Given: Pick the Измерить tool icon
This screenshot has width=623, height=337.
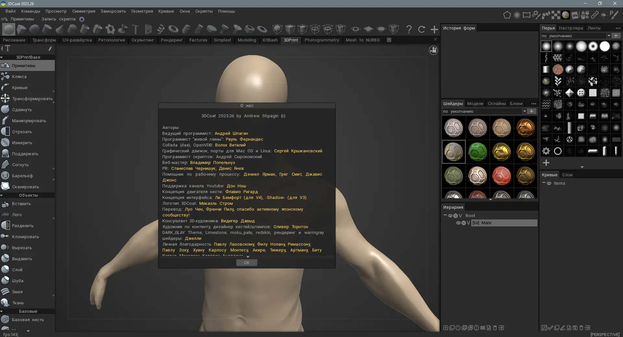Looking at the screenshot, I should 5,143.
